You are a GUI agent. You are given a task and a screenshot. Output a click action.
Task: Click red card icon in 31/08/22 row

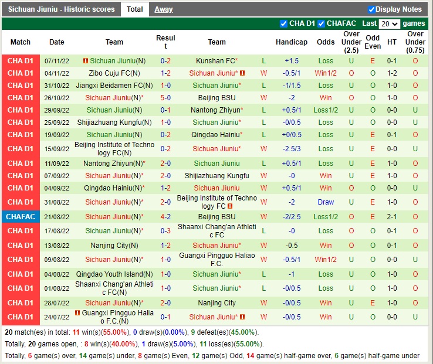tap(230, 206)
